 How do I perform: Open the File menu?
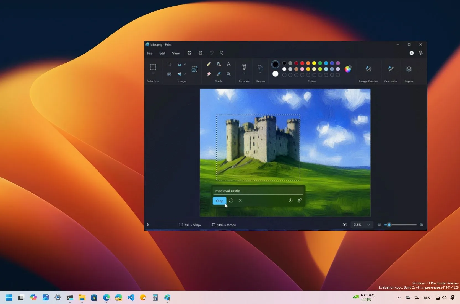(x=149, y=53)
